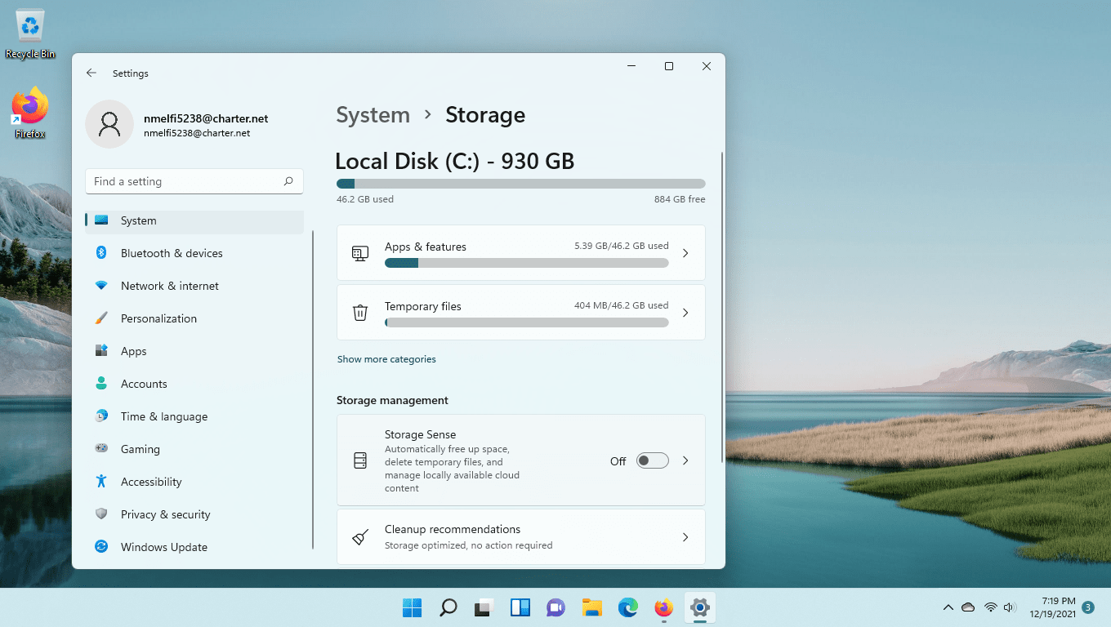This screenshot has width=1111, height=627.
Task: Open Accounts settings page
Action: (194, 384)
